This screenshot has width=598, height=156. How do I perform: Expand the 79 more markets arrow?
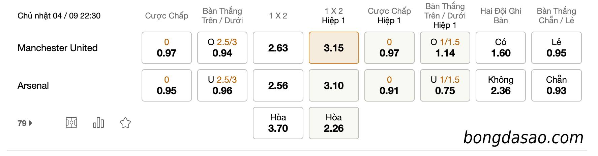click(x=25, y=123)
